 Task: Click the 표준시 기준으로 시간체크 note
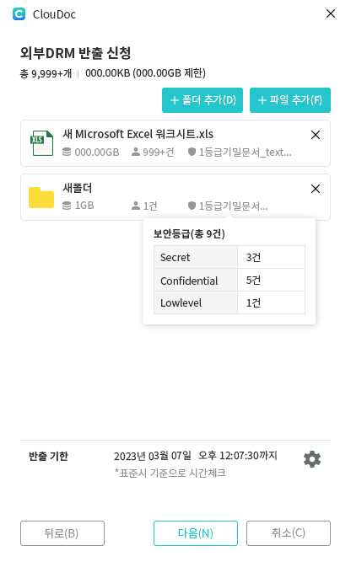click(170, 473)
